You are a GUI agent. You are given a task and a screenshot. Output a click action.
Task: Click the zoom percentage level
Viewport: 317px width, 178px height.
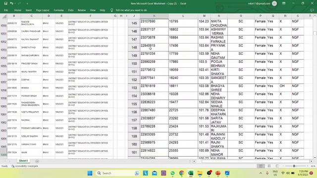point(313,166)
